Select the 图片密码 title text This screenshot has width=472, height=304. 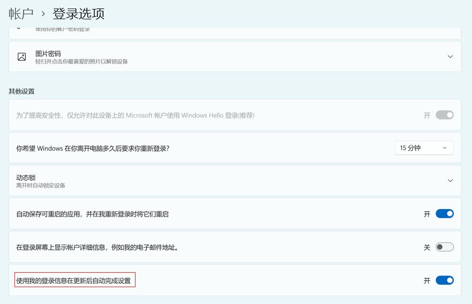(48, 53)
